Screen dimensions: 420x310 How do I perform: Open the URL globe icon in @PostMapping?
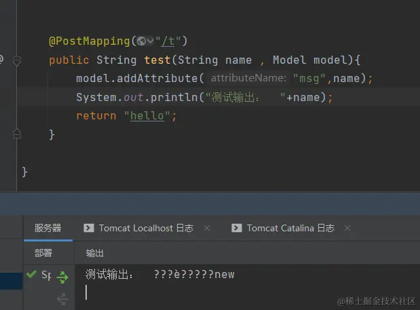141,41
